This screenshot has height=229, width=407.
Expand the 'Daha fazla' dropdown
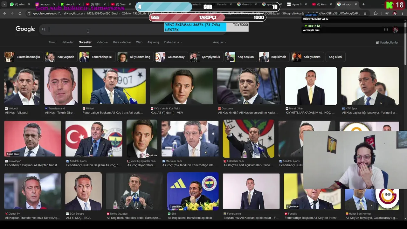173,42
